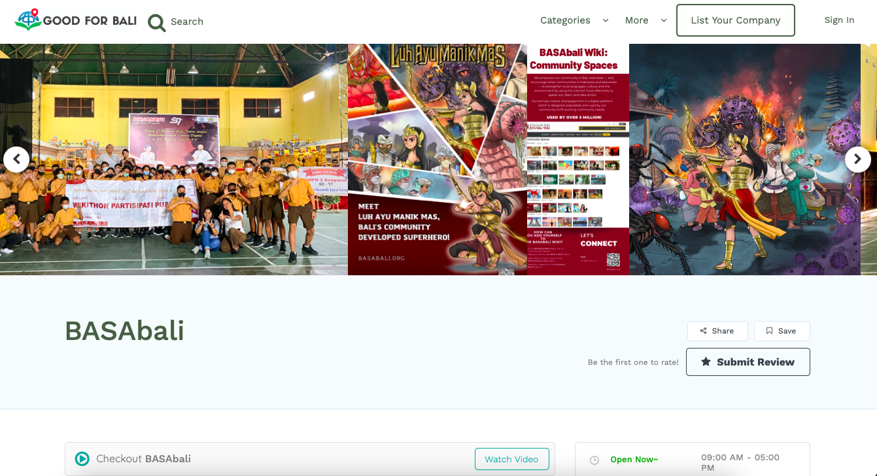Click the play icon beside Checkout BASAbali
The height and width of the screenshot is (476, 877).
point(82,459)
